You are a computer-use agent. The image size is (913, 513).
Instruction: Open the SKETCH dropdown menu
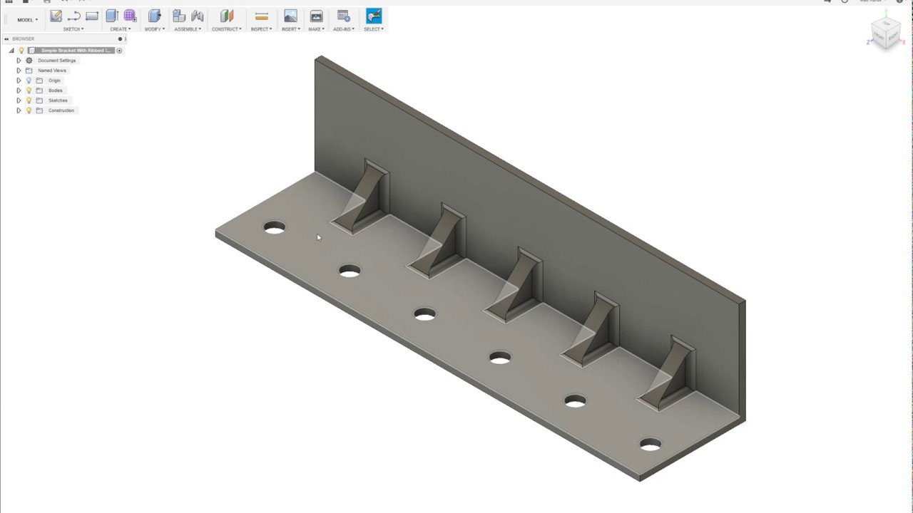point(73,29)
